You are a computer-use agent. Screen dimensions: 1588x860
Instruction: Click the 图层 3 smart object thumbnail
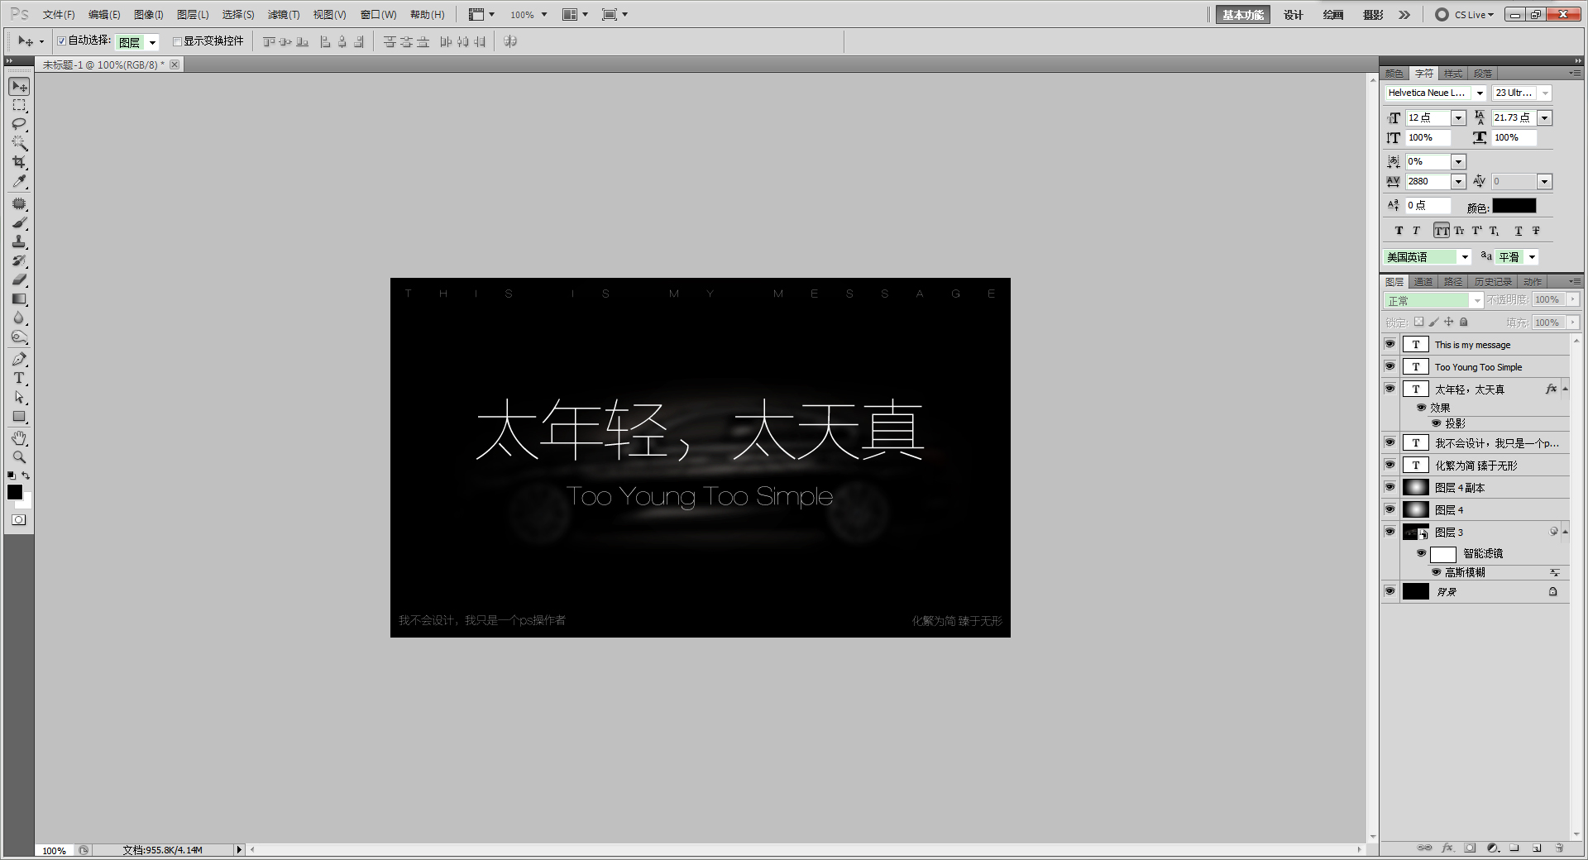[1415, 532]
